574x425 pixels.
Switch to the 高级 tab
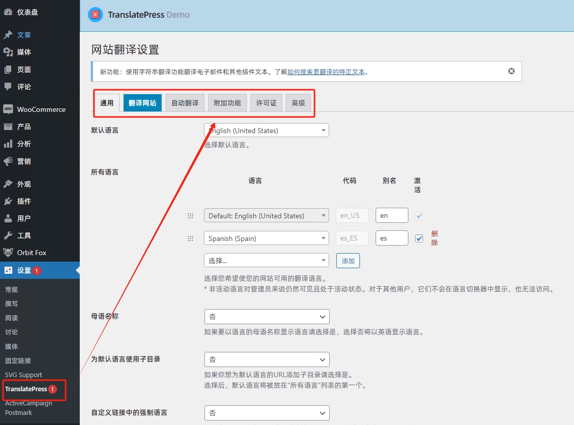tap(298, 103)
